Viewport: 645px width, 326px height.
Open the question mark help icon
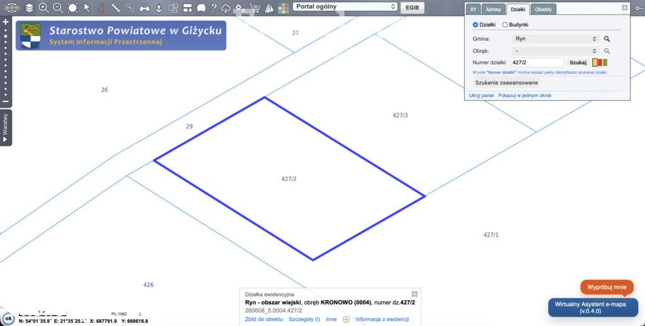[x=214, y=8]
